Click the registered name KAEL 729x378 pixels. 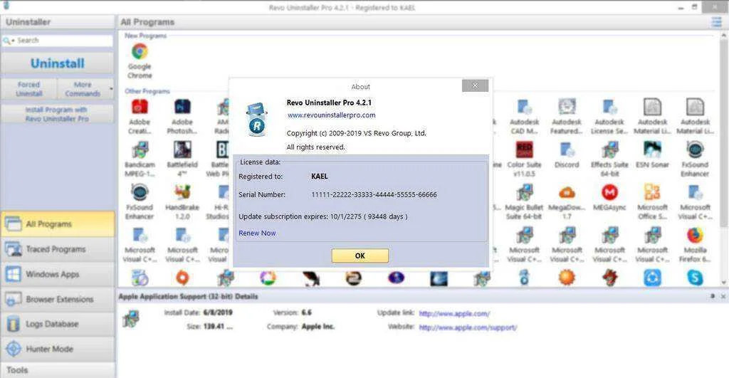(x=320, y=177)
